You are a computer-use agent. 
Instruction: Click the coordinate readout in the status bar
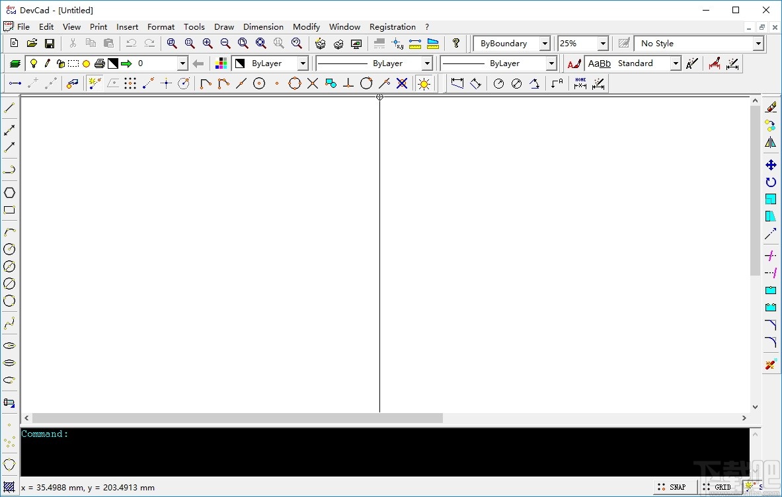pos(88,488)
